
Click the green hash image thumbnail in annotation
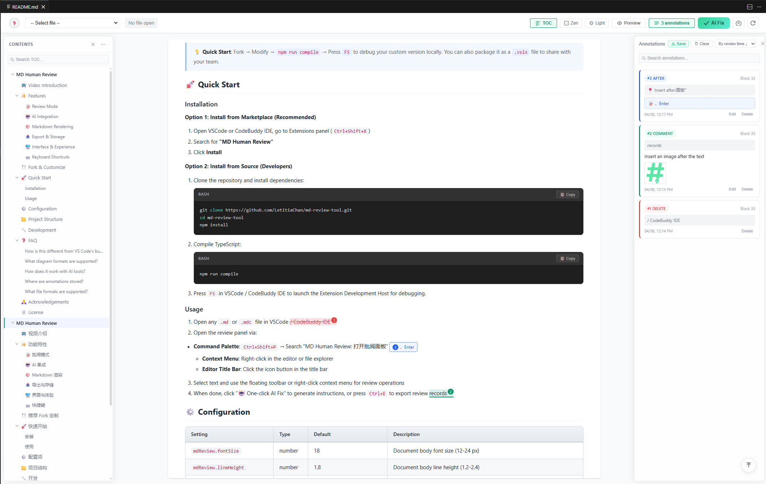click(x=655, y=173)
